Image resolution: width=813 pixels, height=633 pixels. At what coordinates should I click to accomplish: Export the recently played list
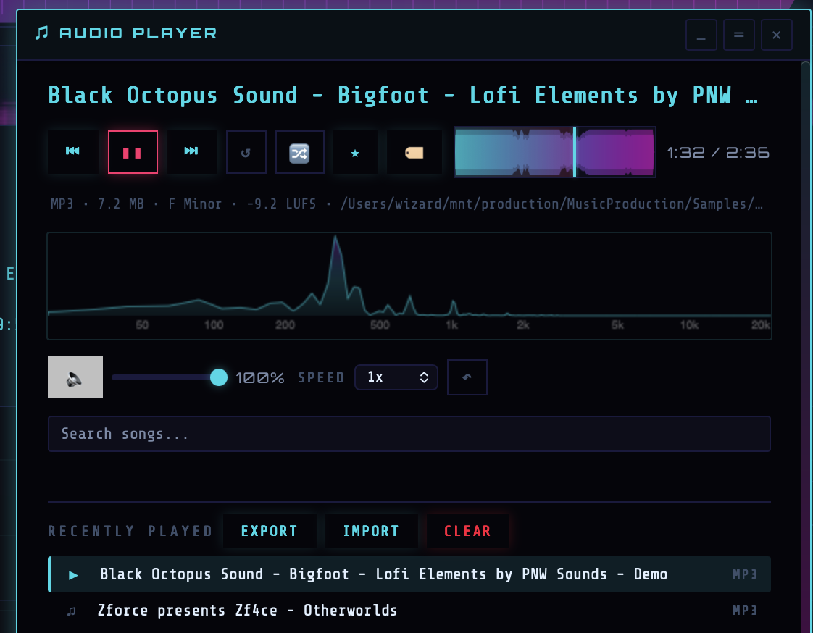(270, 531)
